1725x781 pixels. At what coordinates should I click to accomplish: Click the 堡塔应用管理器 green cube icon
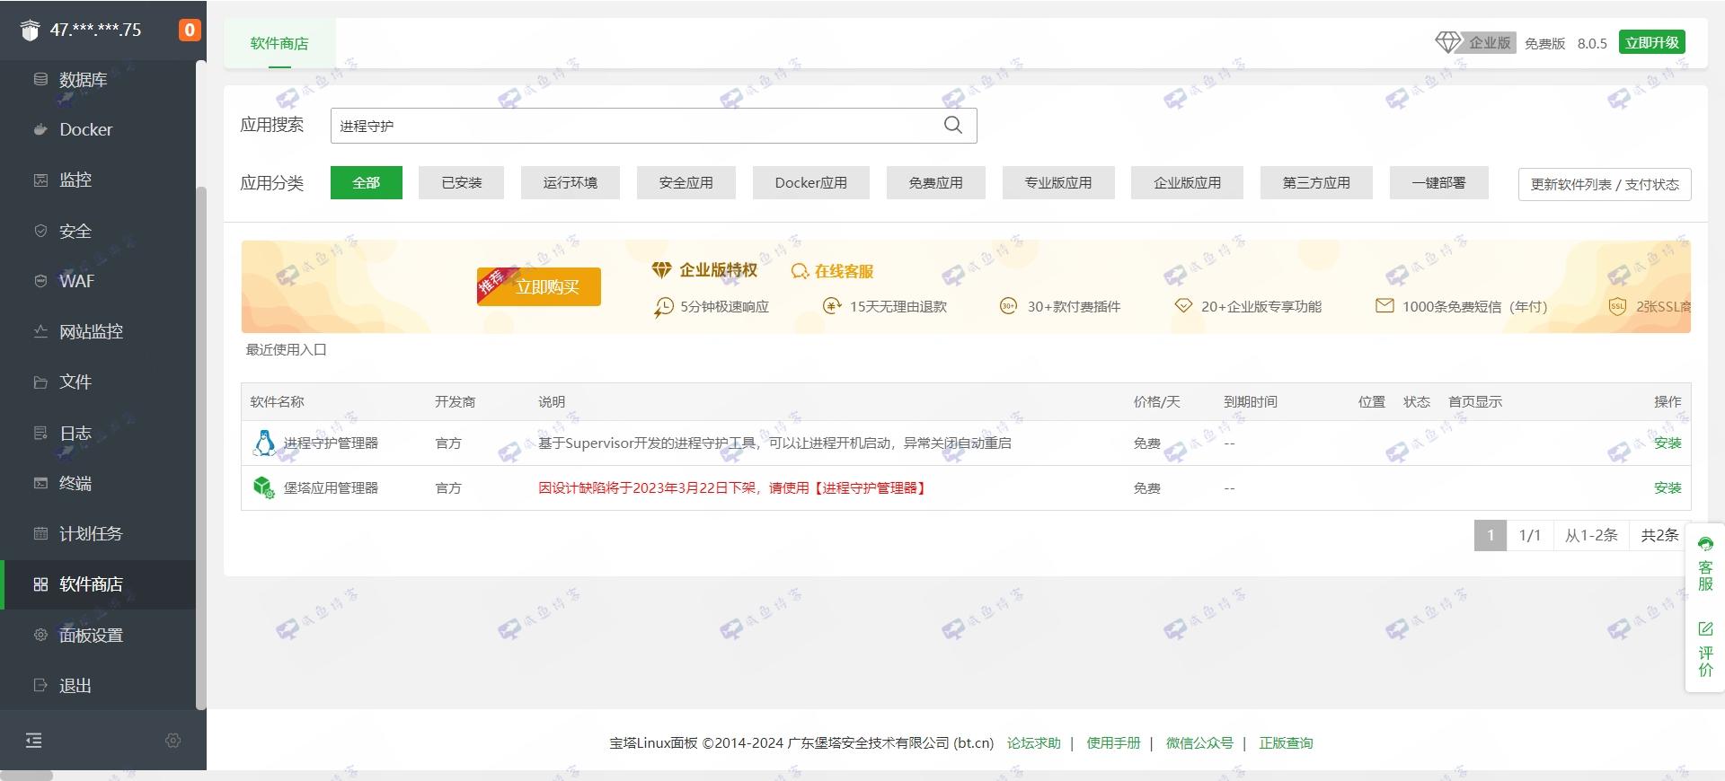(264, 487)
